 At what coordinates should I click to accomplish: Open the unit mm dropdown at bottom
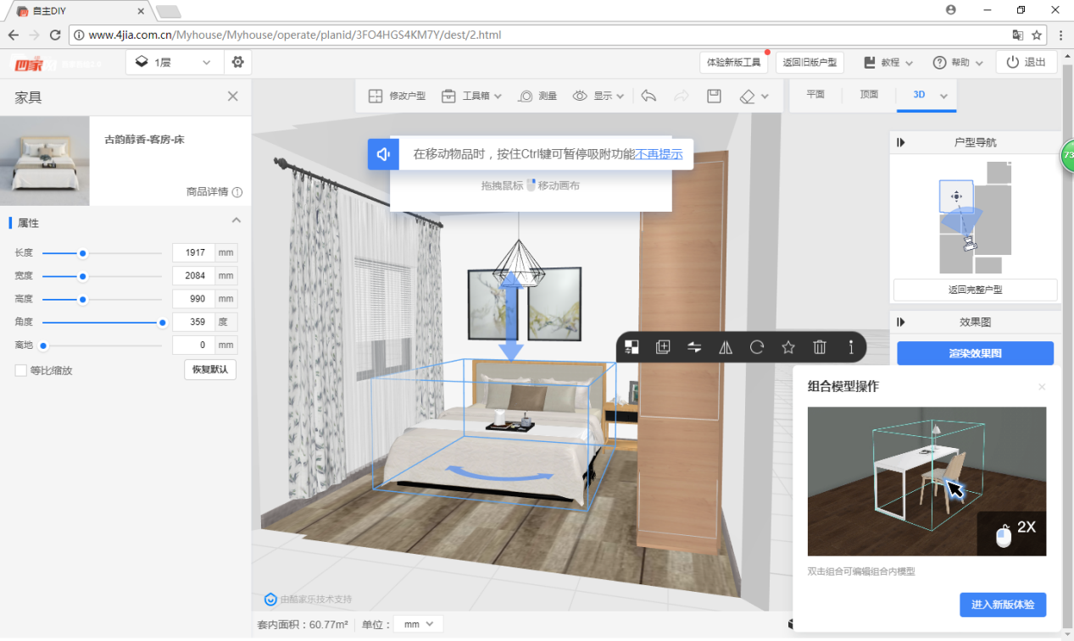coord(419,624)
